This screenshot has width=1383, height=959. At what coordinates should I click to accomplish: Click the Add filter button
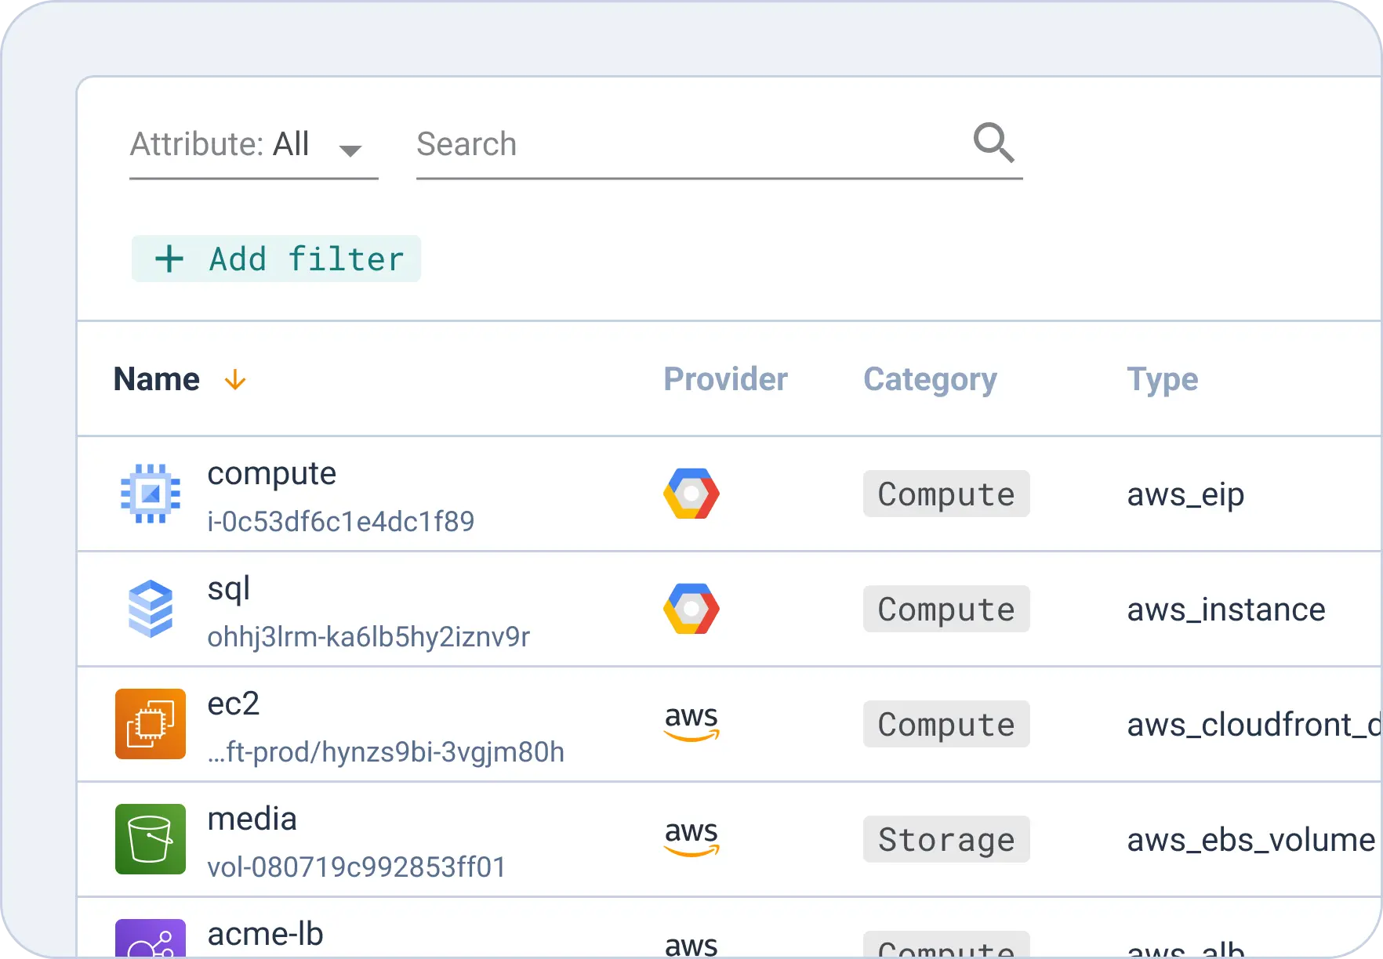pyautogui.click(x=276, y=259)
